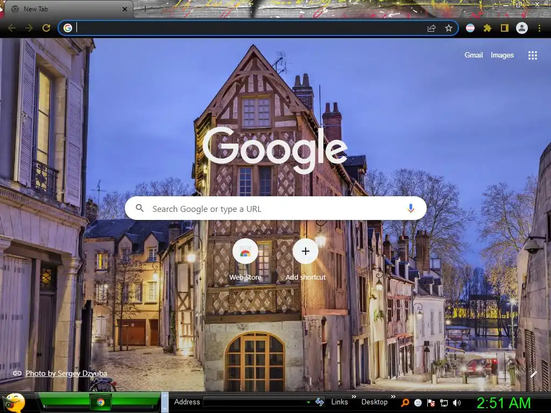Click the round grey face tray icon
This screenshot has height=413, width=551.
point(418,403)
